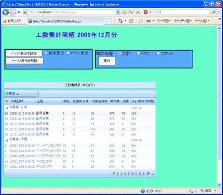The height and width of the screenshot is (195, 223).
Task: Select the リセット radio button
Action: click(x=158, y=53)
